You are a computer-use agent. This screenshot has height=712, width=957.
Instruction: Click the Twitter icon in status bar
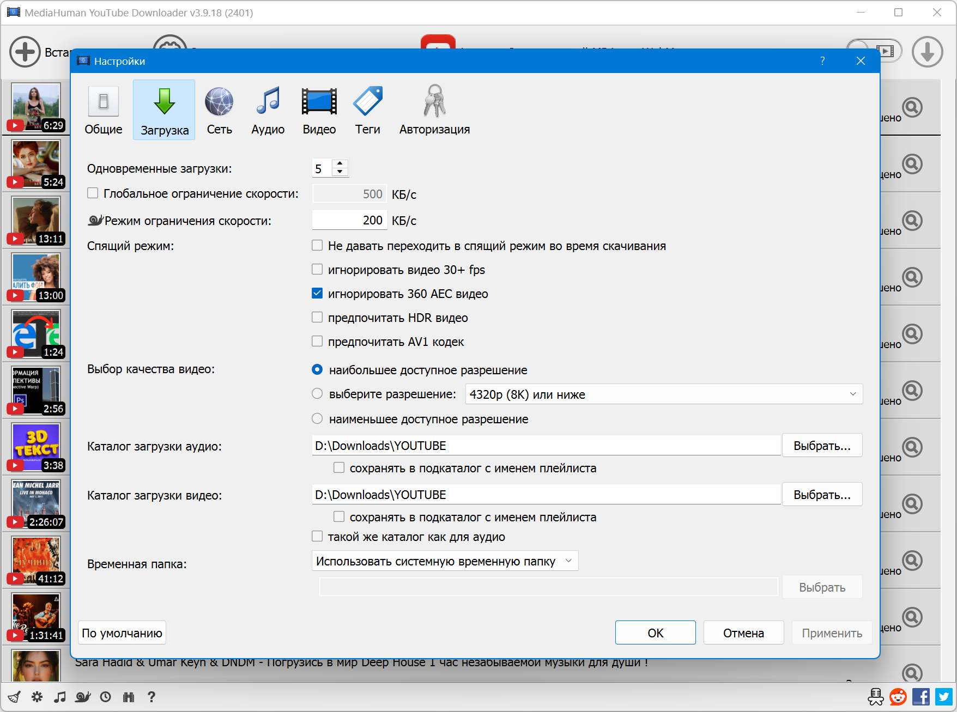coord(944,697)
